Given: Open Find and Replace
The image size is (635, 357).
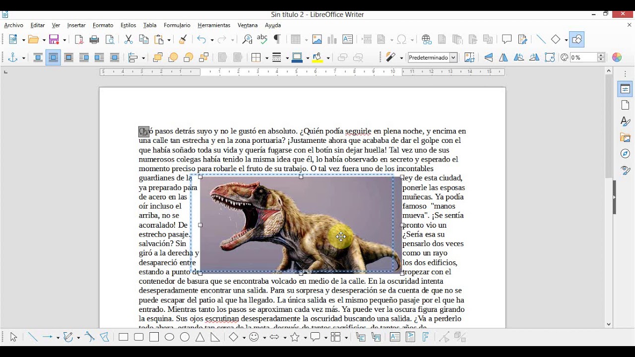Looking at the screenshot, I should coord(247,40).
